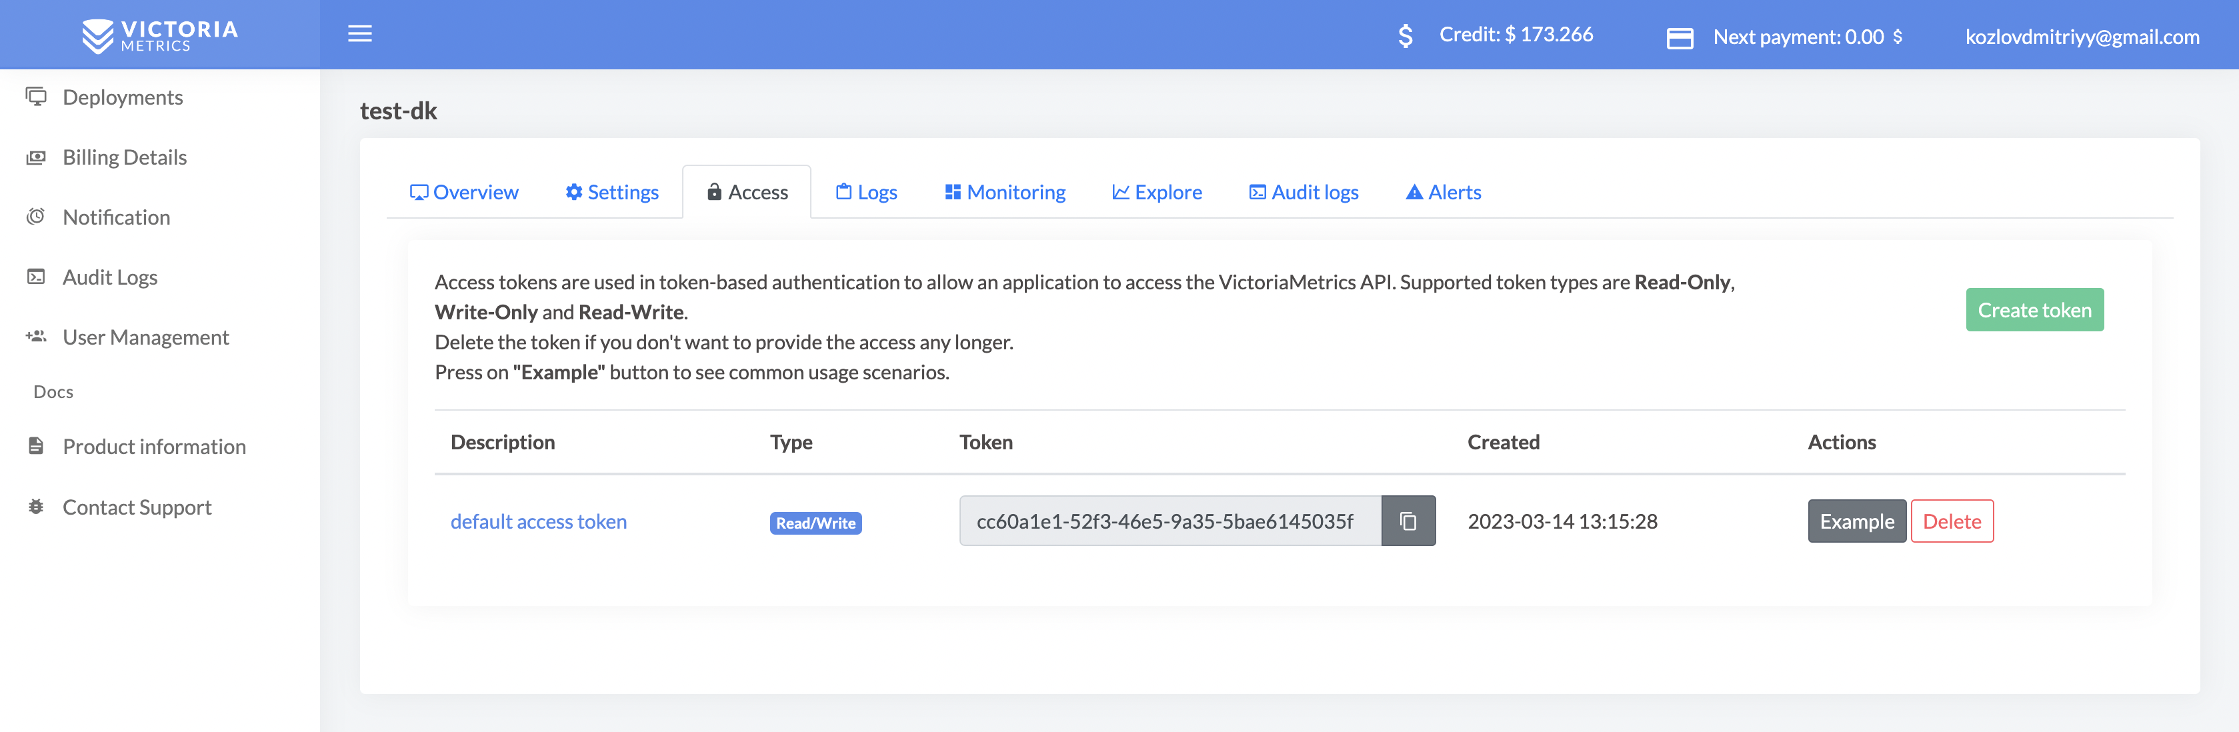Select the Access tab

(x=747, y=191)
